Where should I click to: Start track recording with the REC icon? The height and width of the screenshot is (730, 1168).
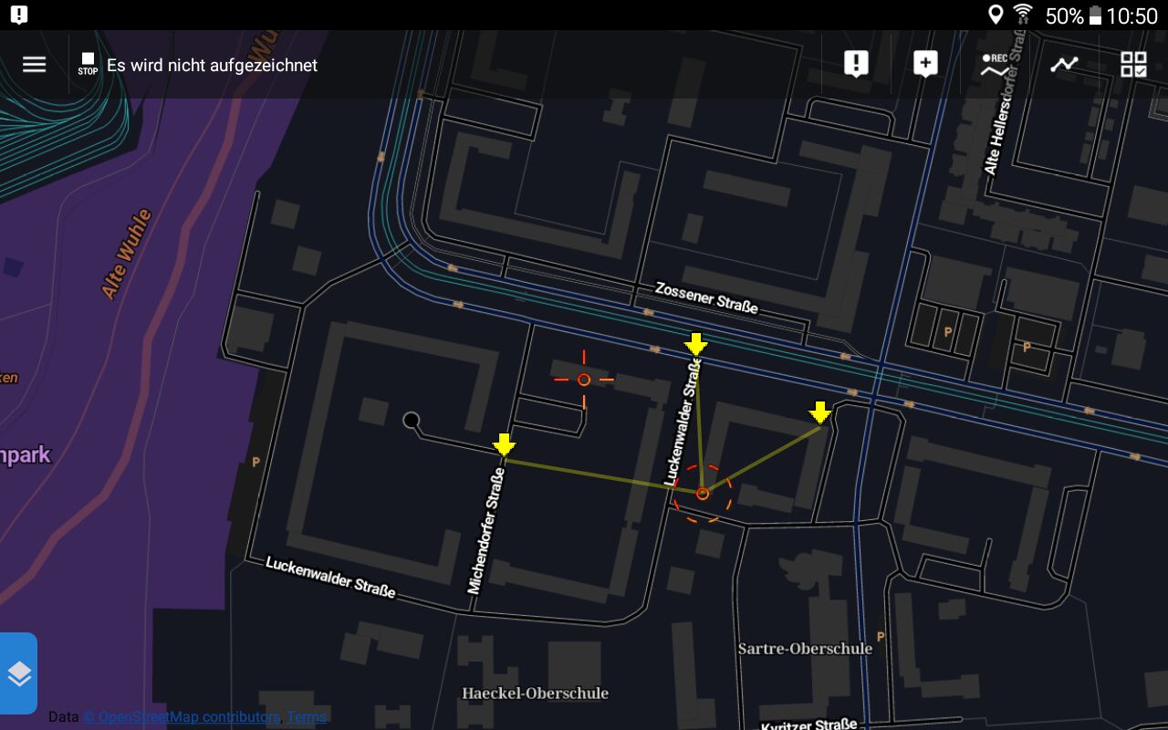coord(995,64)
